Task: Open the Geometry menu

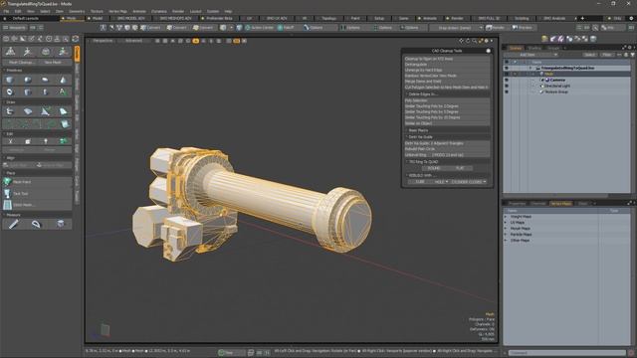Action: pyautogui.click(x=77, y=11)
